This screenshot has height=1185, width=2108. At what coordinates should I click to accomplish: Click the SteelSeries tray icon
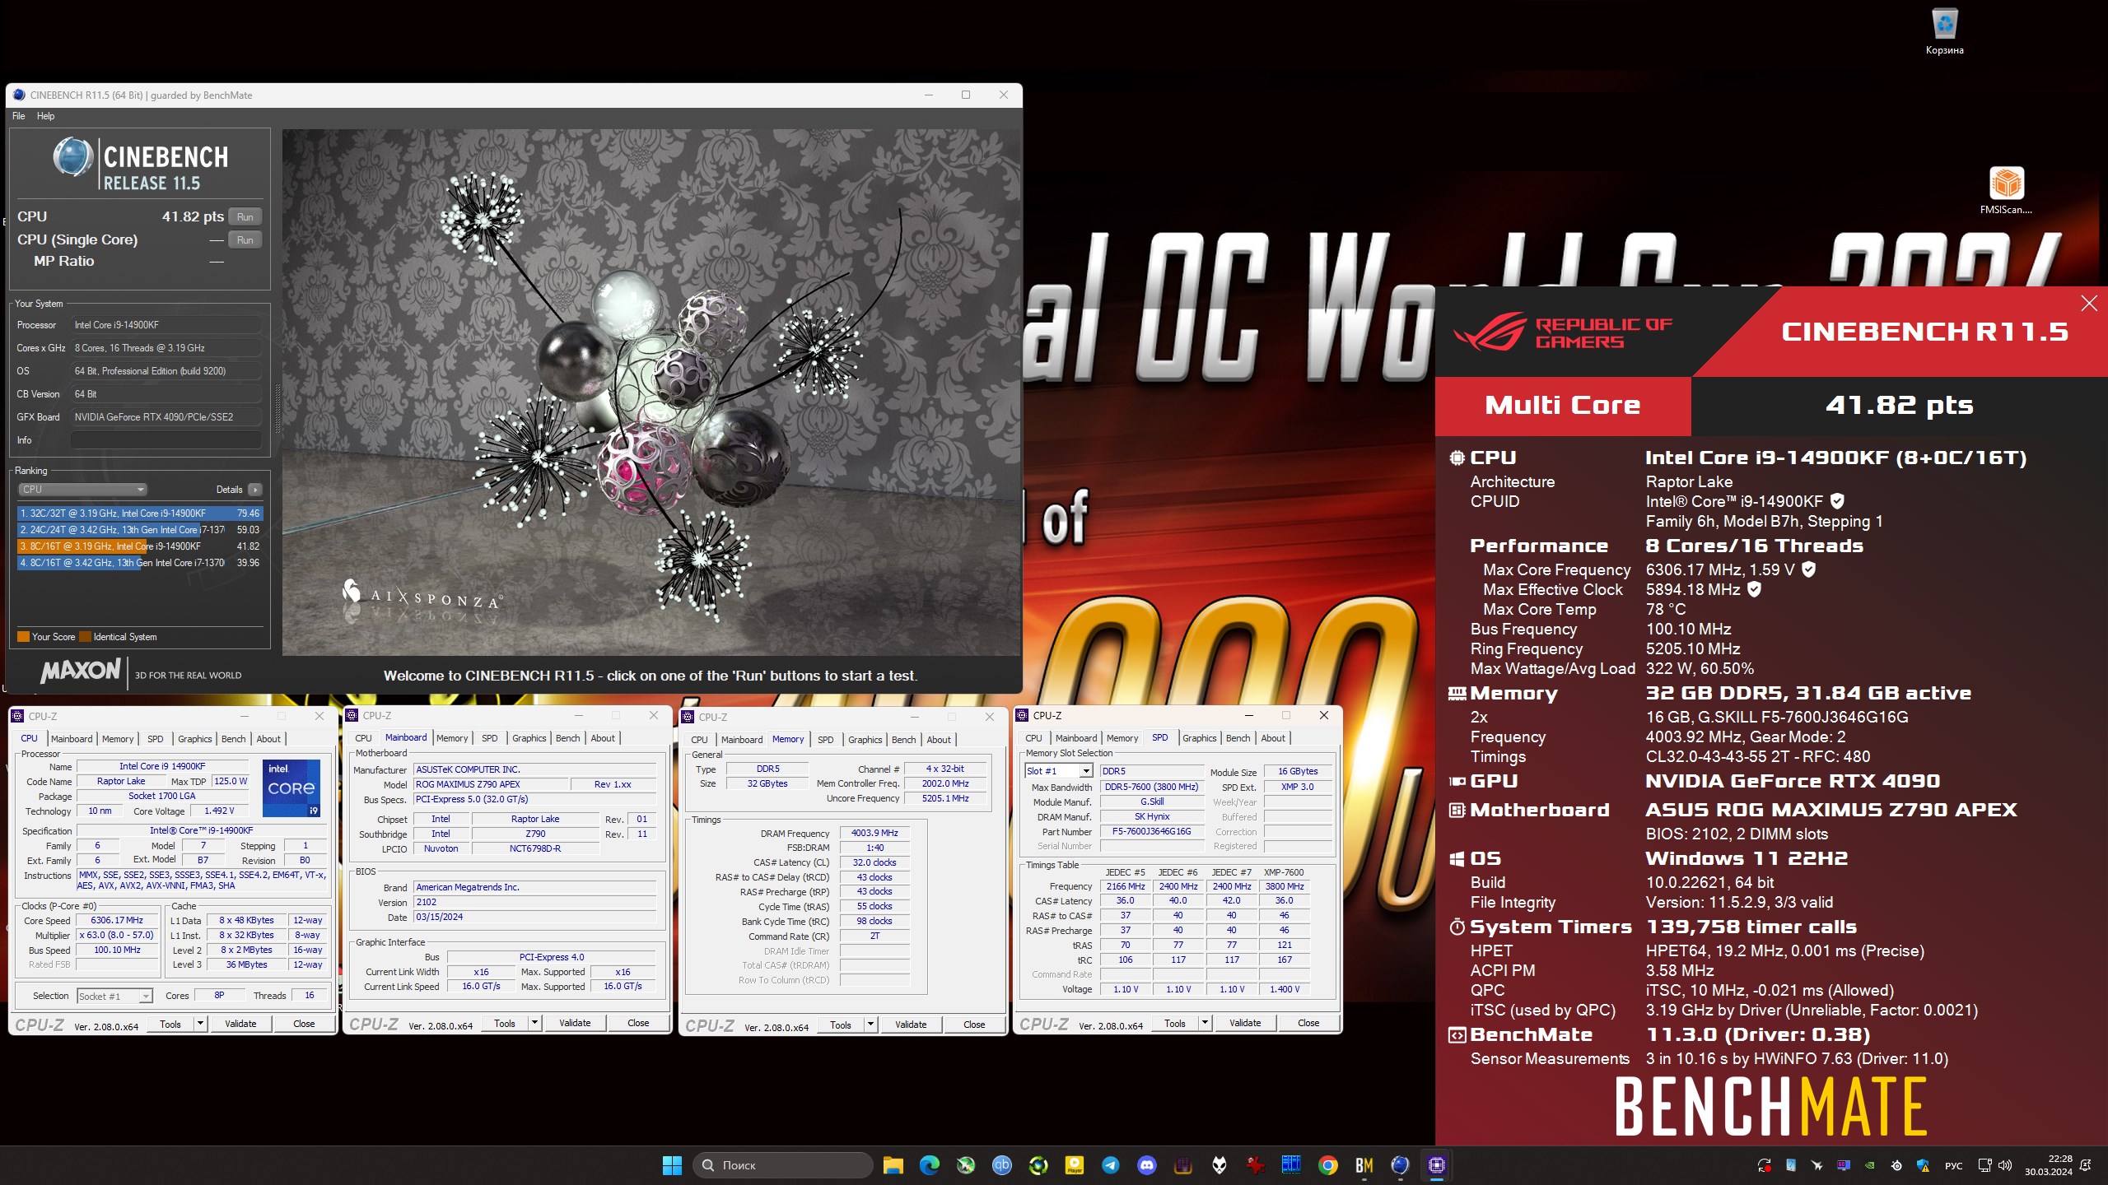[1896, 1165]
